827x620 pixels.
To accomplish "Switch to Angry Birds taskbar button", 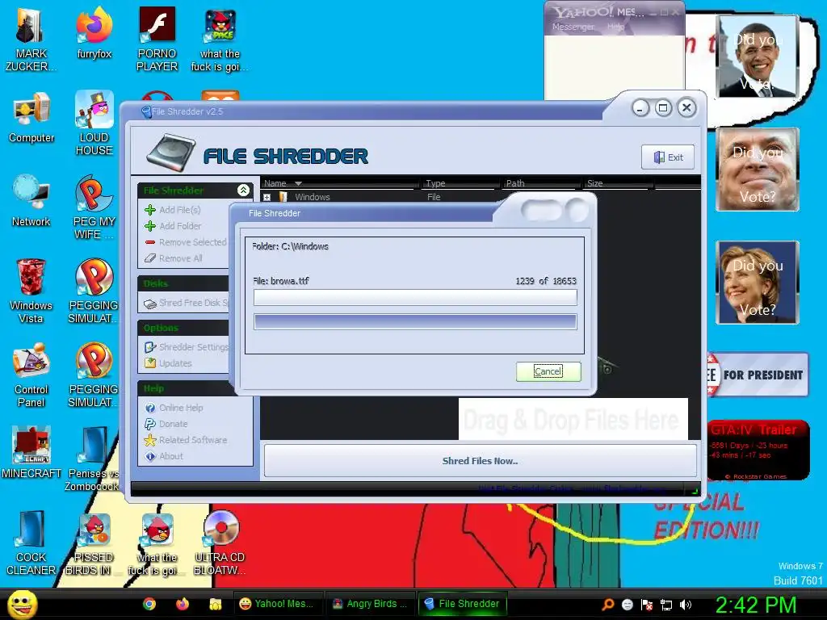I will [x=370, y=604].
